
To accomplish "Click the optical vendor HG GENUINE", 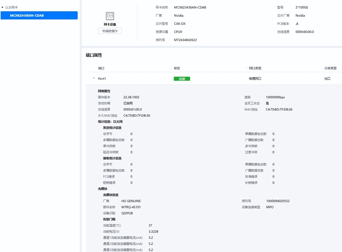I will tap(131, 201).
